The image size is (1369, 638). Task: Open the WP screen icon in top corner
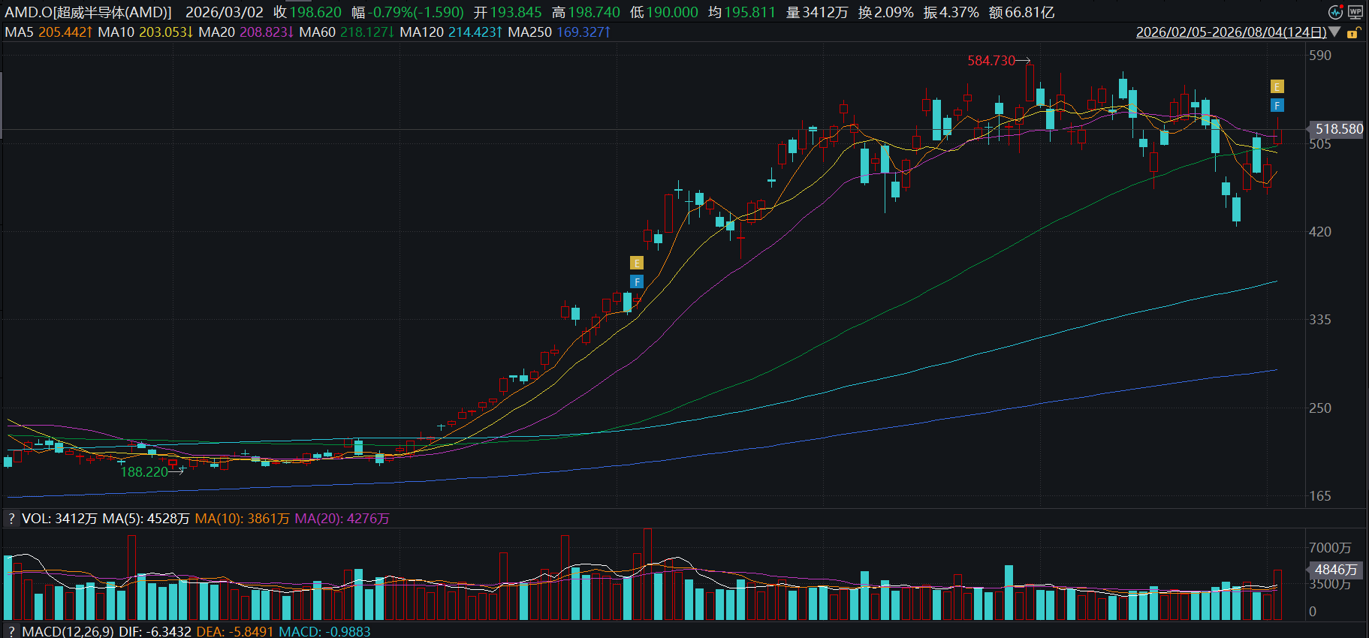1355,12
